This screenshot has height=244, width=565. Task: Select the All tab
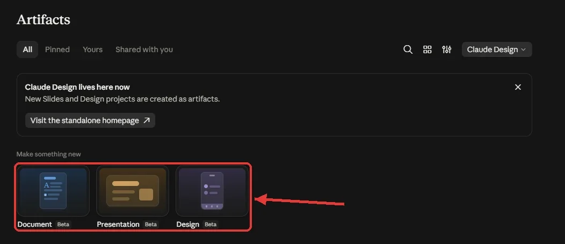pyautogui.click(x=27, y=49)
